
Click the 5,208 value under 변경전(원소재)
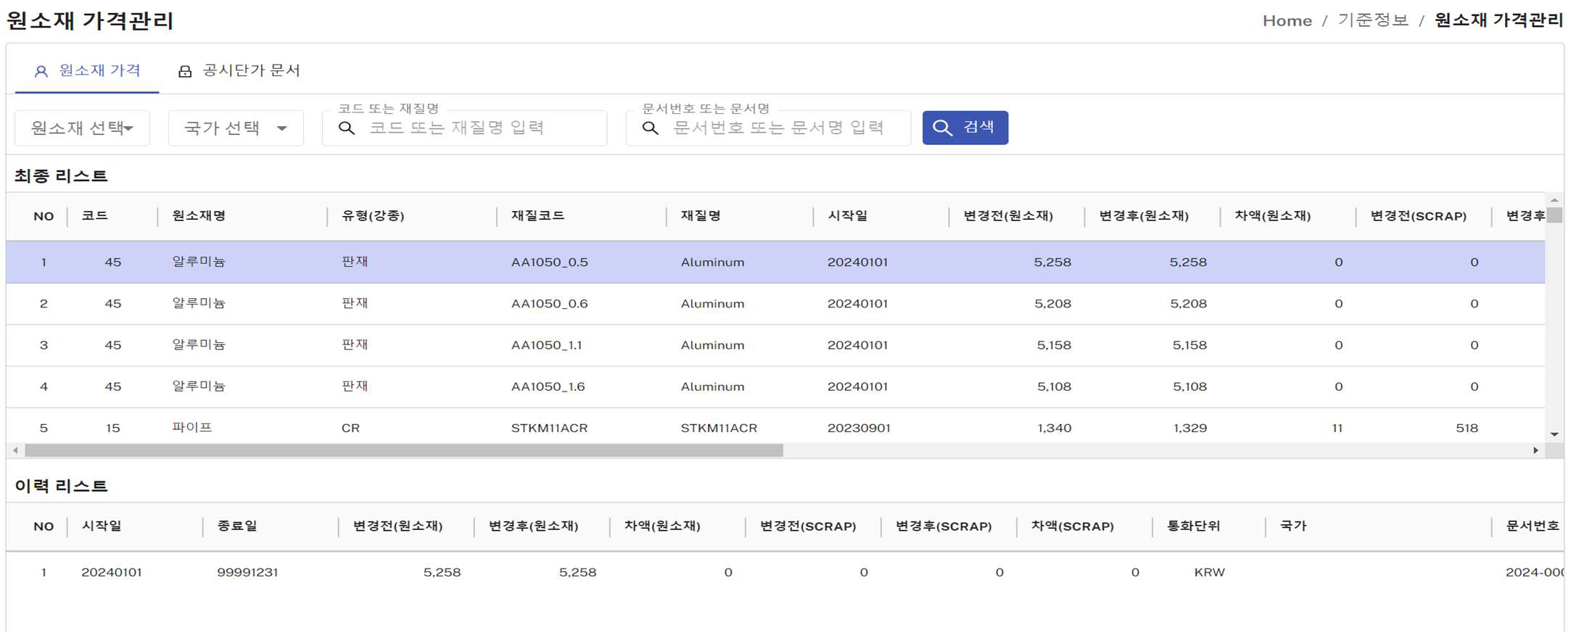click(x=1052, y=304)
